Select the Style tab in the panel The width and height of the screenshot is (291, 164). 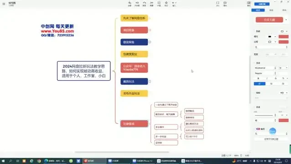258,10
